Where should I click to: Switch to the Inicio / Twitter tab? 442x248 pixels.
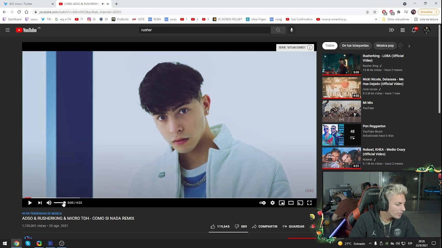tap(28, 4)
